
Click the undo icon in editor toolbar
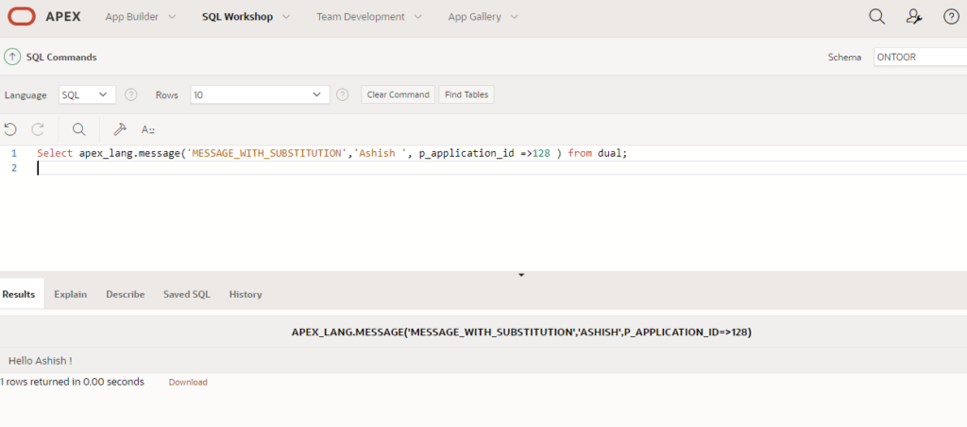[10, 129]
